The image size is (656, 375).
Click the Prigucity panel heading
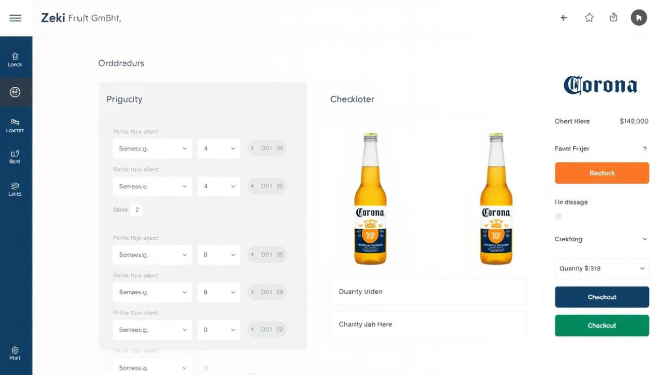point(124,99)
